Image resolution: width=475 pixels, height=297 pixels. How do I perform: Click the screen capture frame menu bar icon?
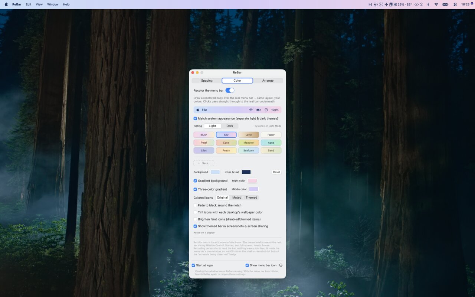click(x=381, y=4)
